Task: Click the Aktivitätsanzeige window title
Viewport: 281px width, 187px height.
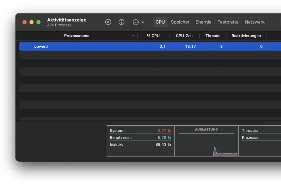Action: pyautogui.click(x=67, y=20)
